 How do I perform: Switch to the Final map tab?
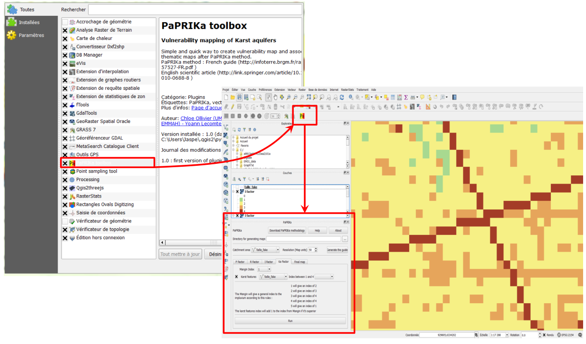click(x=300, y=262)
